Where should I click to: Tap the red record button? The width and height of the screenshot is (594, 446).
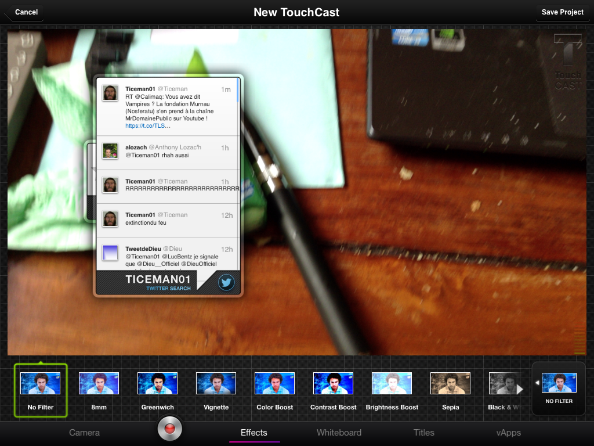tap(170, 429)
